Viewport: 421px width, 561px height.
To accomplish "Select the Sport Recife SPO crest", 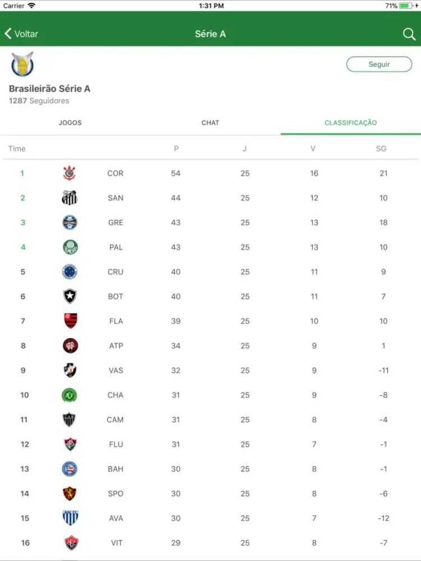I will pos(70,493).
